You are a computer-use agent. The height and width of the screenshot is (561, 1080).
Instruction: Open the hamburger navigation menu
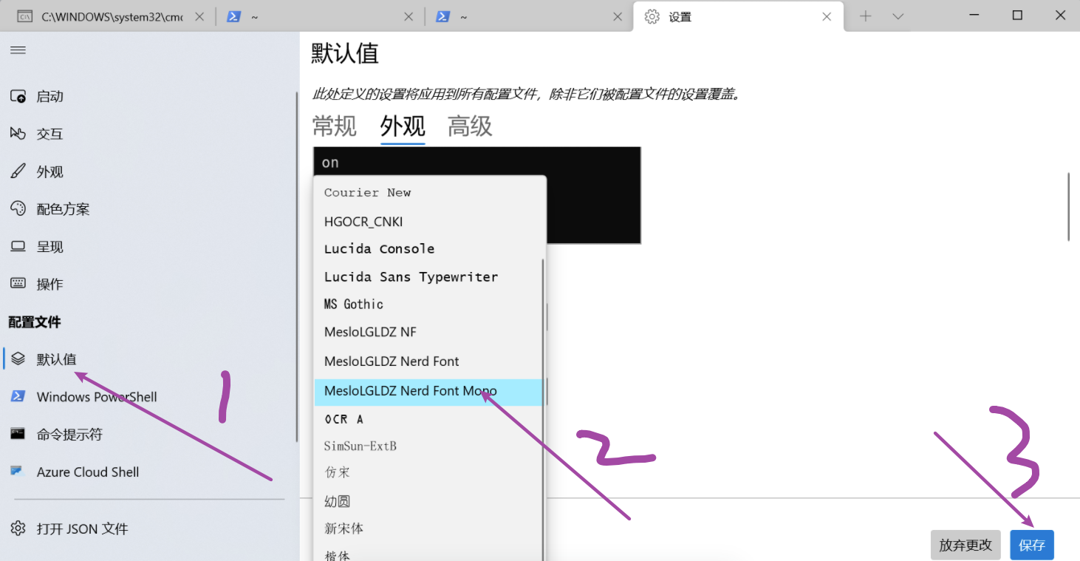point(18,50)
